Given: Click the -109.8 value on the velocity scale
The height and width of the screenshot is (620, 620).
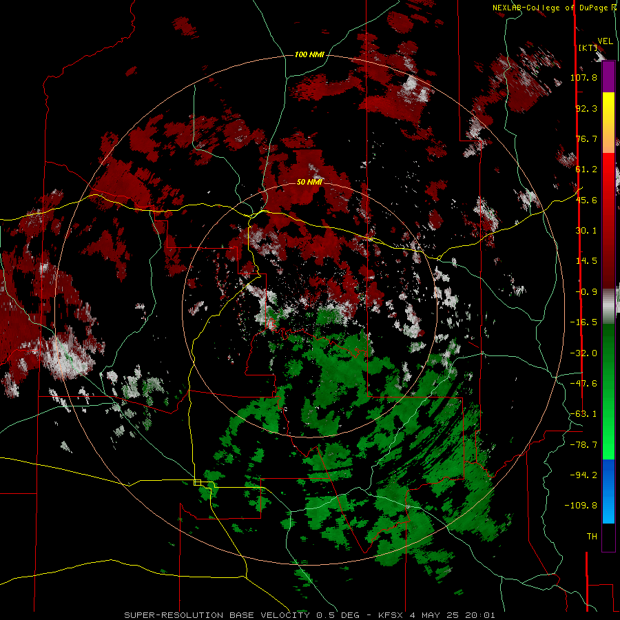Looking at the screenshot, I should (581, 506).
